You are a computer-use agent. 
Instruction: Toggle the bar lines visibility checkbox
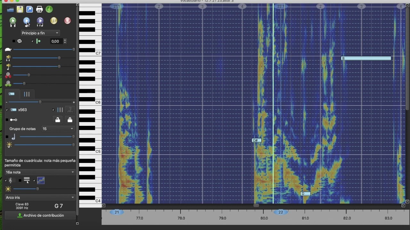(53, 110)
